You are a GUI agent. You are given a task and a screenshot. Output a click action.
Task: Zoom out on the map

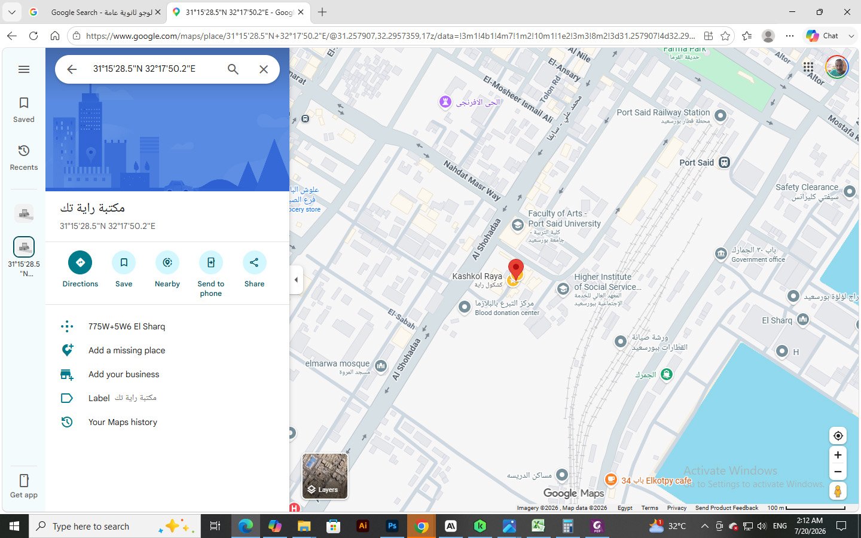[x=838, y=472]
